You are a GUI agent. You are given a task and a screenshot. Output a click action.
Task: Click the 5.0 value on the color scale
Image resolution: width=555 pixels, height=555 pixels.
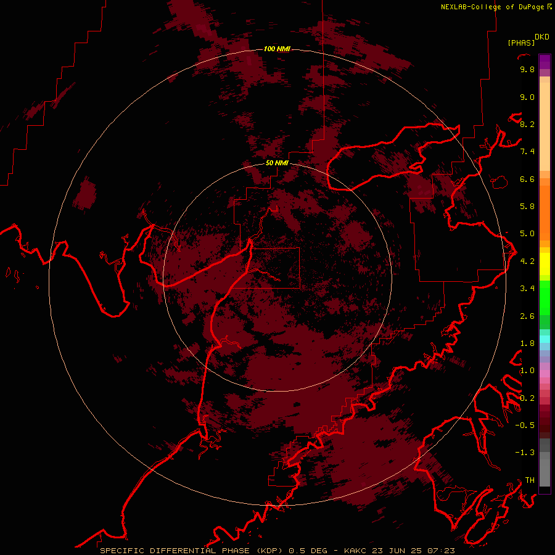click(527, 234)
